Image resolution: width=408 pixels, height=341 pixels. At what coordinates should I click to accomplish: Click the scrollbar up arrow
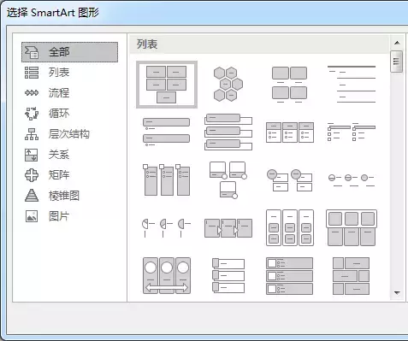coord(397,43)
